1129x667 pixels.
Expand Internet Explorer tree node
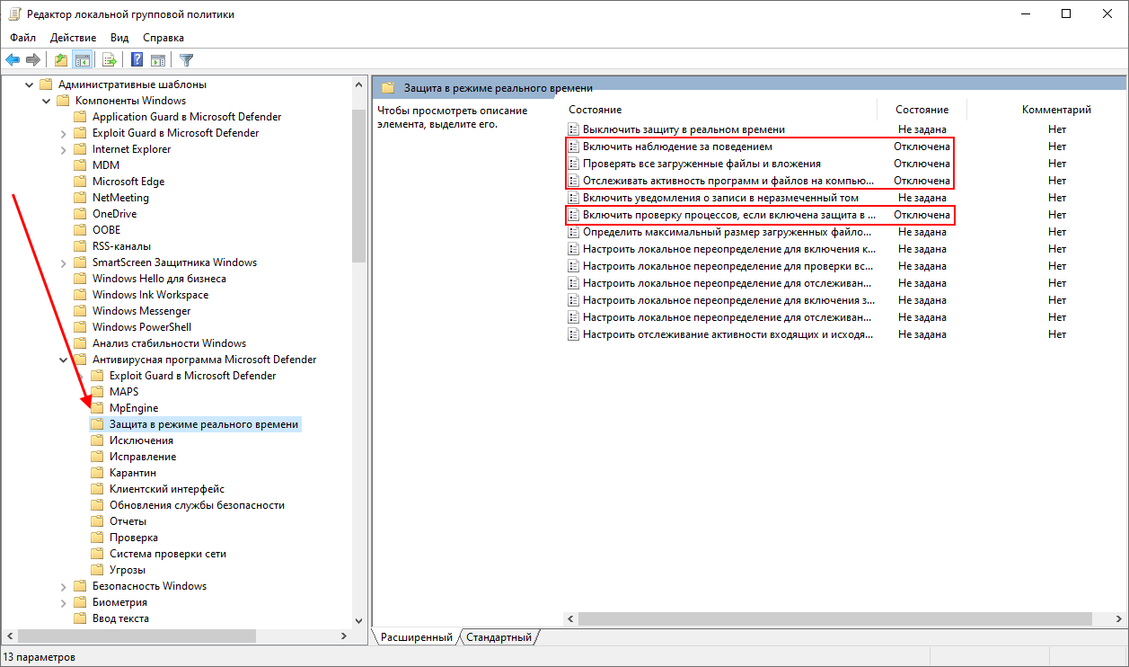click(x=63, y=149)
